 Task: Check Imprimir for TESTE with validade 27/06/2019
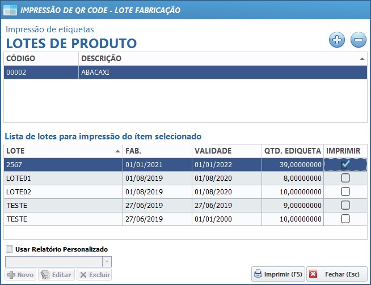345,205
